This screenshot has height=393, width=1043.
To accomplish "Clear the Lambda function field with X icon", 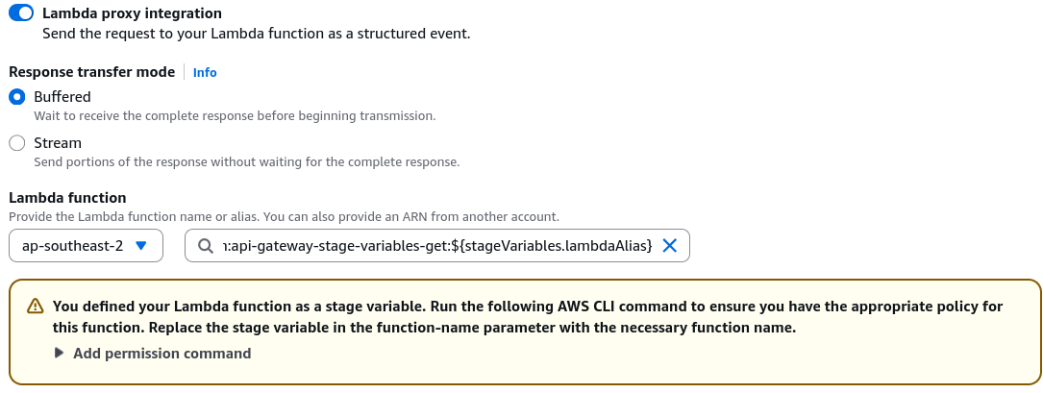I will tap(670, 245).
